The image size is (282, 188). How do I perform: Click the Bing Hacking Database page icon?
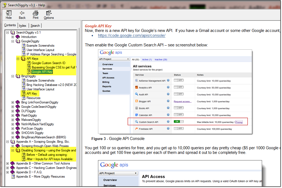coord(24,85)
